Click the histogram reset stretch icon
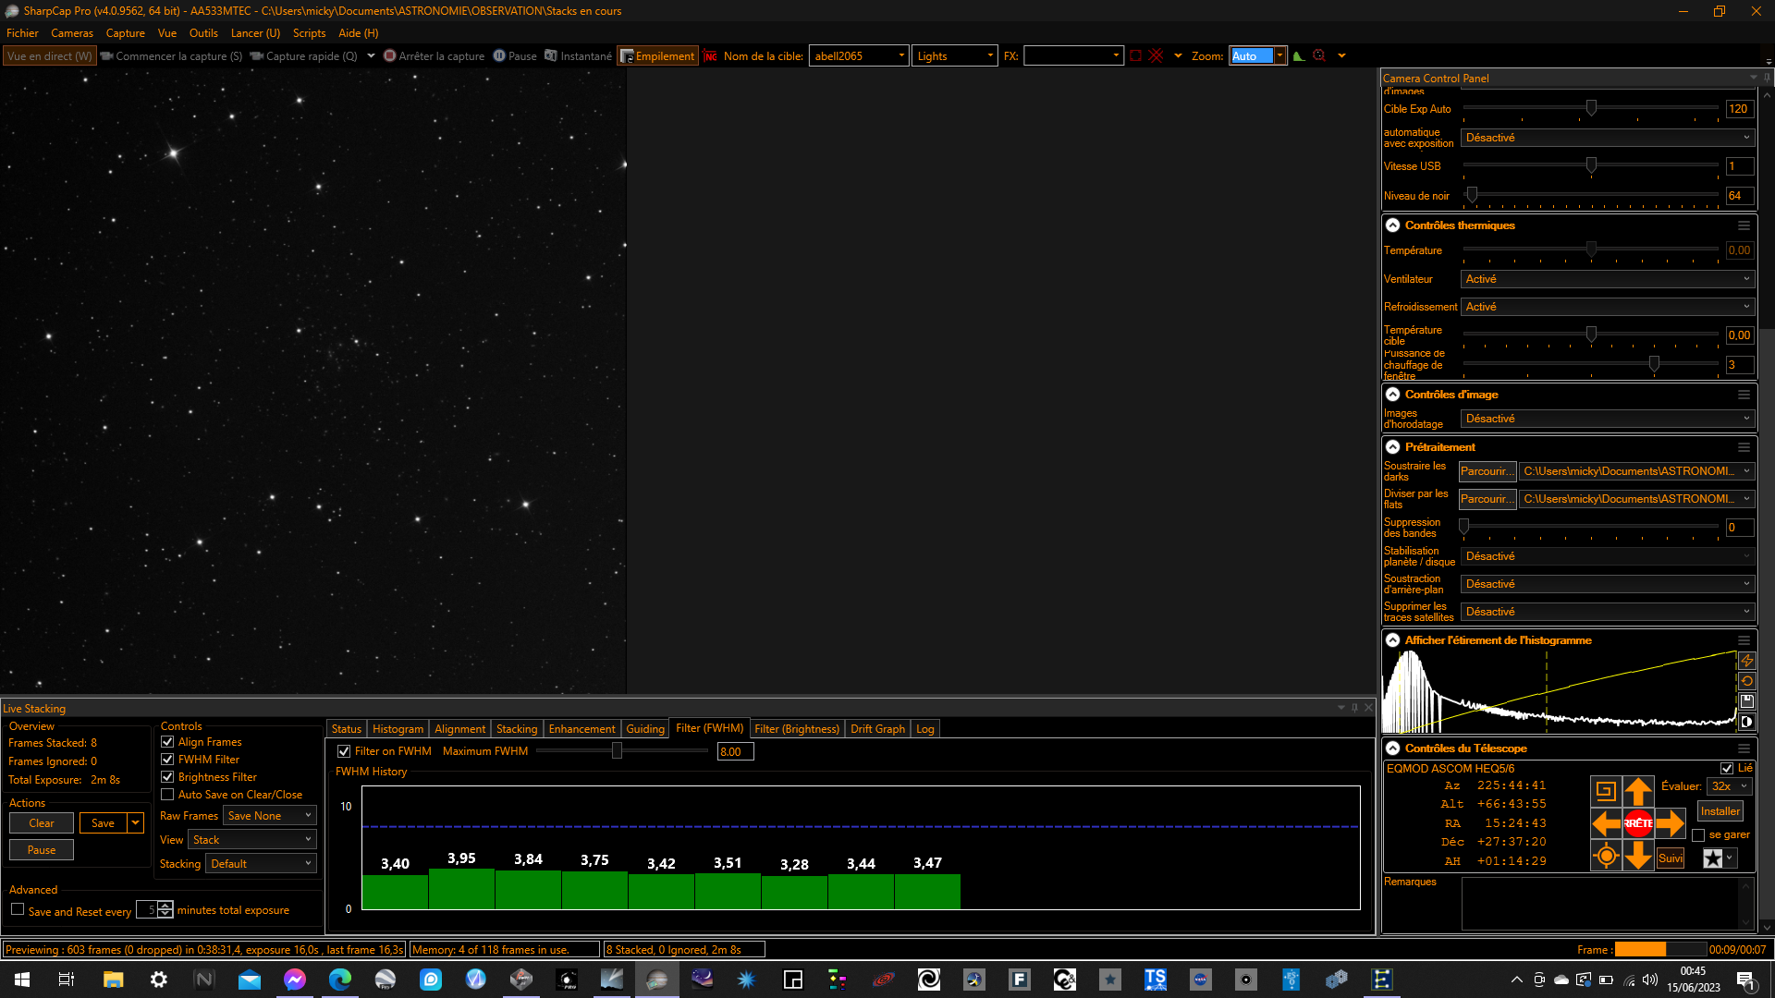The height and width of the screenshot is (998, 1775). (x=1746, y=681)
